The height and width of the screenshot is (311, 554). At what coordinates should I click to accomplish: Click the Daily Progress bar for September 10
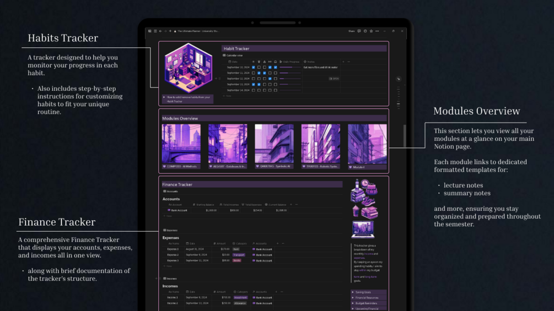coord(290,67)
